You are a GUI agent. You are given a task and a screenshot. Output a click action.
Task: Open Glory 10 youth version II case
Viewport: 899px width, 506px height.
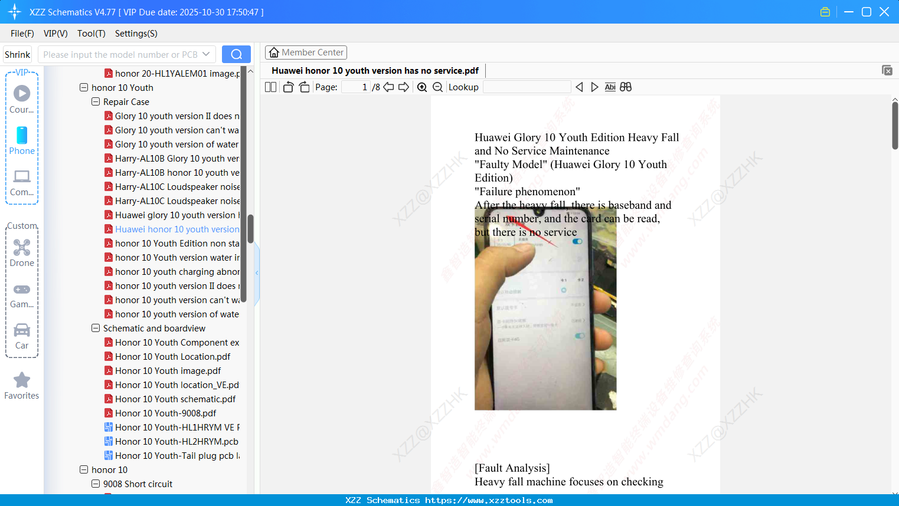[172, 116]
